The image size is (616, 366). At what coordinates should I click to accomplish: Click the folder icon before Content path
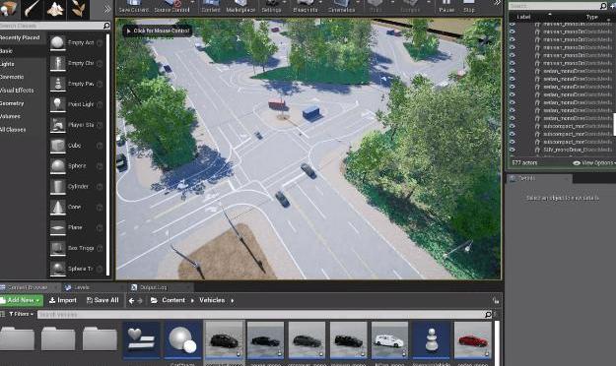[x=154, y=300]
